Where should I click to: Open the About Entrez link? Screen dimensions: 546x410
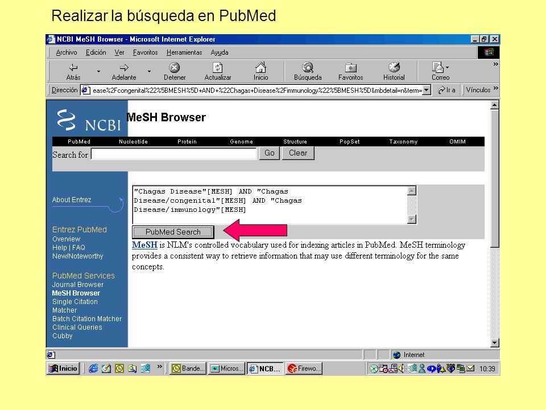(x=72, y=200)
